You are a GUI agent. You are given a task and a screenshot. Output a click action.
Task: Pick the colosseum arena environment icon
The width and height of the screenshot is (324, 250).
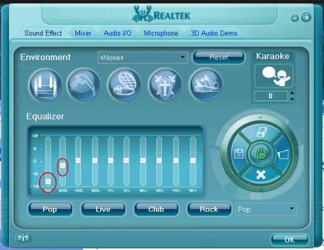coord(124,85)
